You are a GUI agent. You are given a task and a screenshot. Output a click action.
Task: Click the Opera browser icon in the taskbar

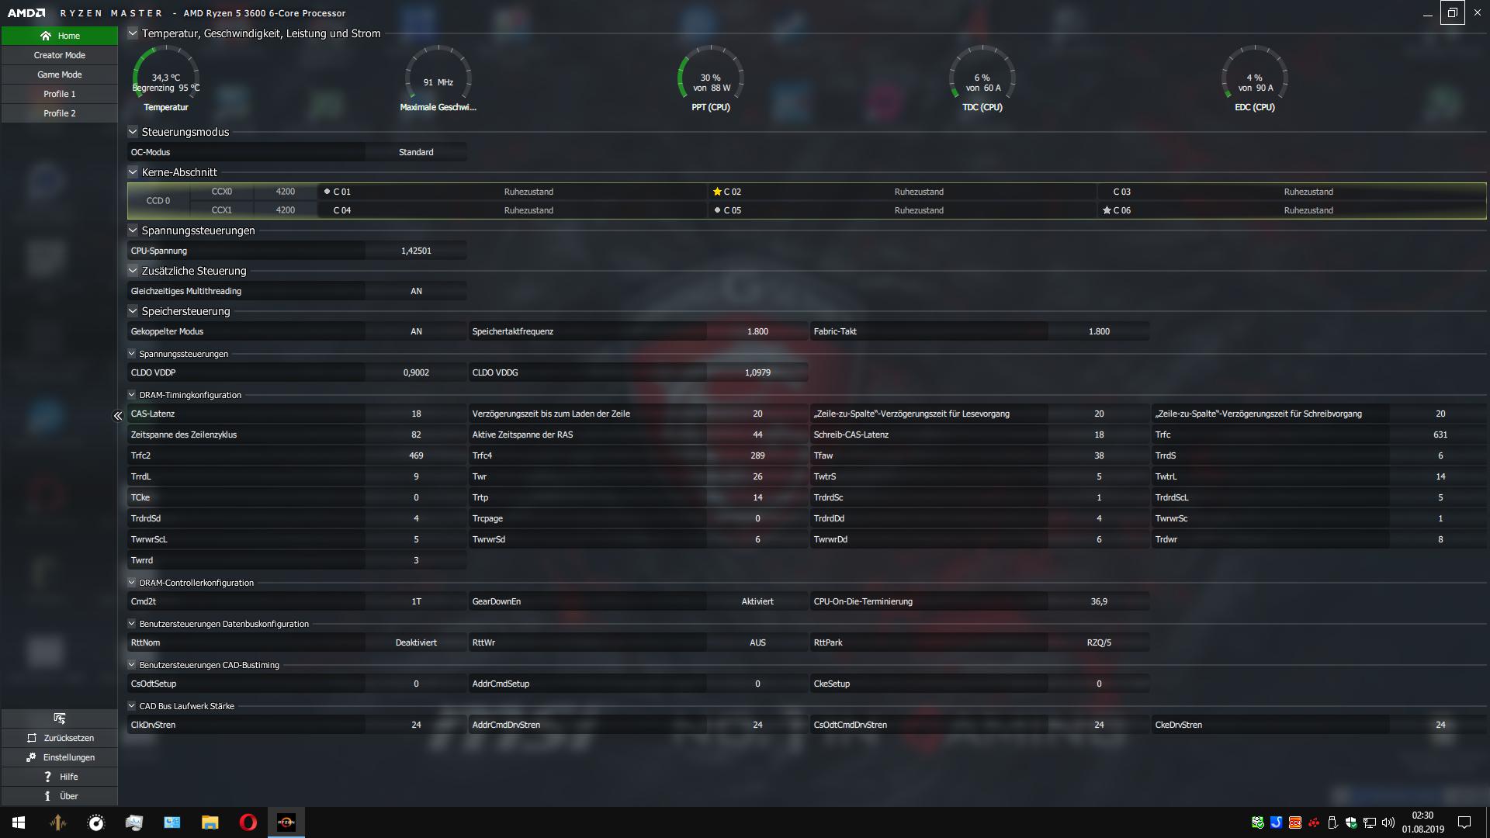click(x=248, y=822)
